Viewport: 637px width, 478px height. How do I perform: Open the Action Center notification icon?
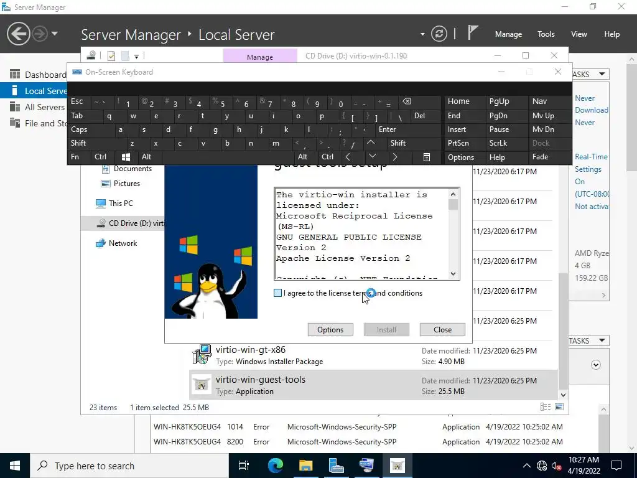(616, 466)
